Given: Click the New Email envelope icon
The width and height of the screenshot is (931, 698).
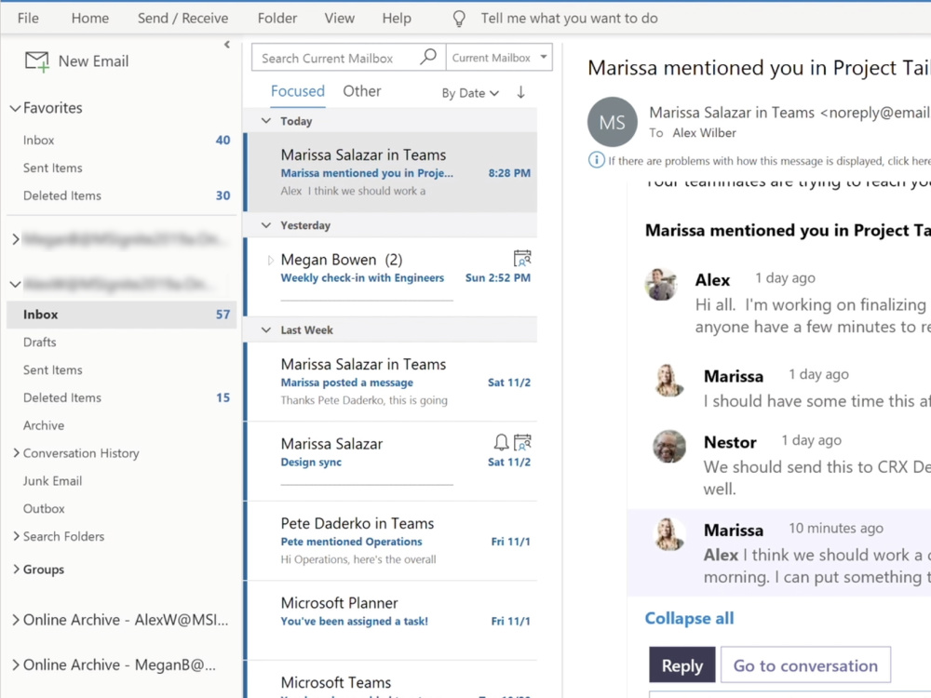Looking at the screenshot, I should [x=37, y=61].
